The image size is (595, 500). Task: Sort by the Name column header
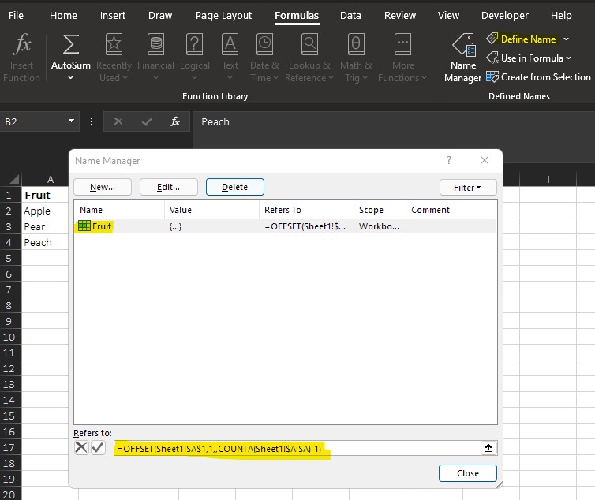(119, 210)
